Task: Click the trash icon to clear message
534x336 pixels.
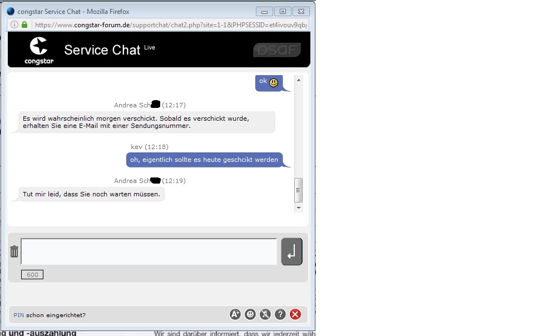Action: click(x=14, y=252)
